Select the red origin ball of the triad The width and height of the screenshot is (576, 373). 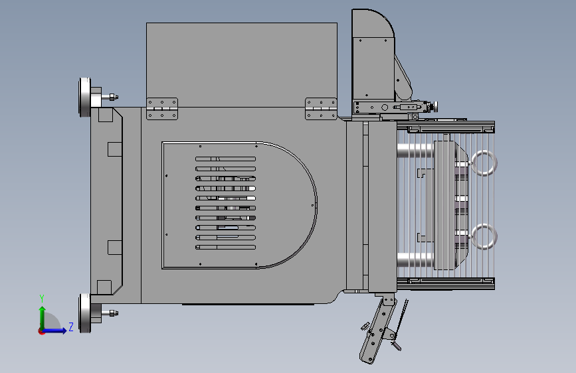click(41, 331)
